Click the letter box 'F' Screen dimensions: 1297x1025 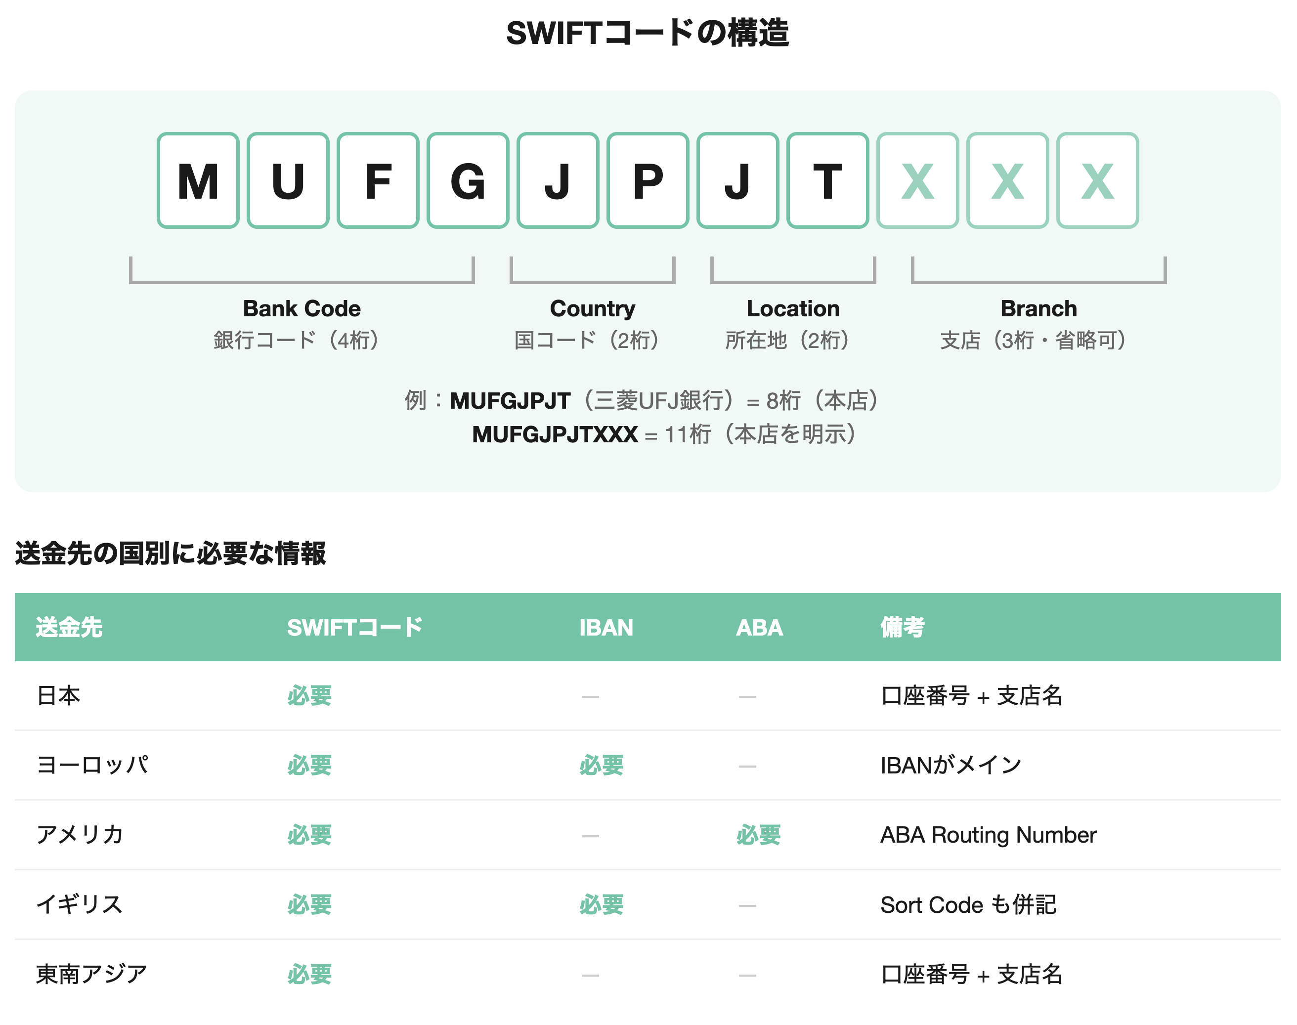tap(378, 180)
